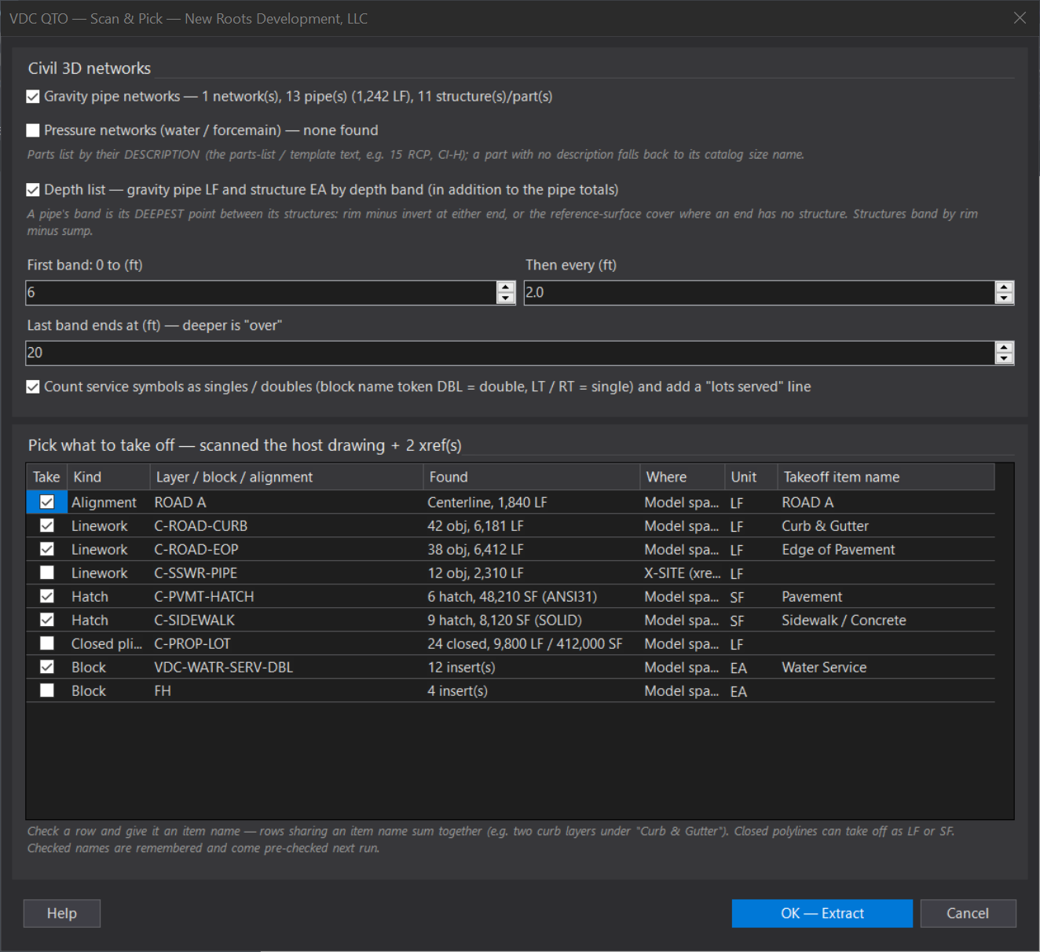Check Take for the C-SSWR-PIPE row

click(x=47, y=573)
